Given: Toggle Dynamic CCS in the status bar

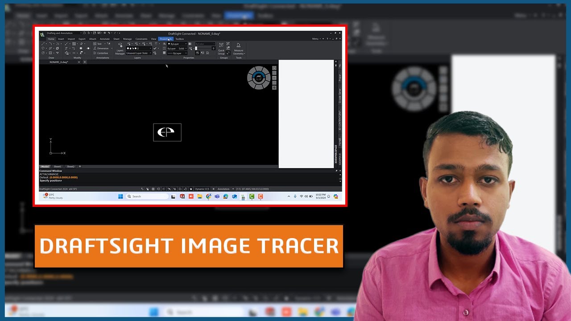Looking at the screenshot, I should coord(202,189).
